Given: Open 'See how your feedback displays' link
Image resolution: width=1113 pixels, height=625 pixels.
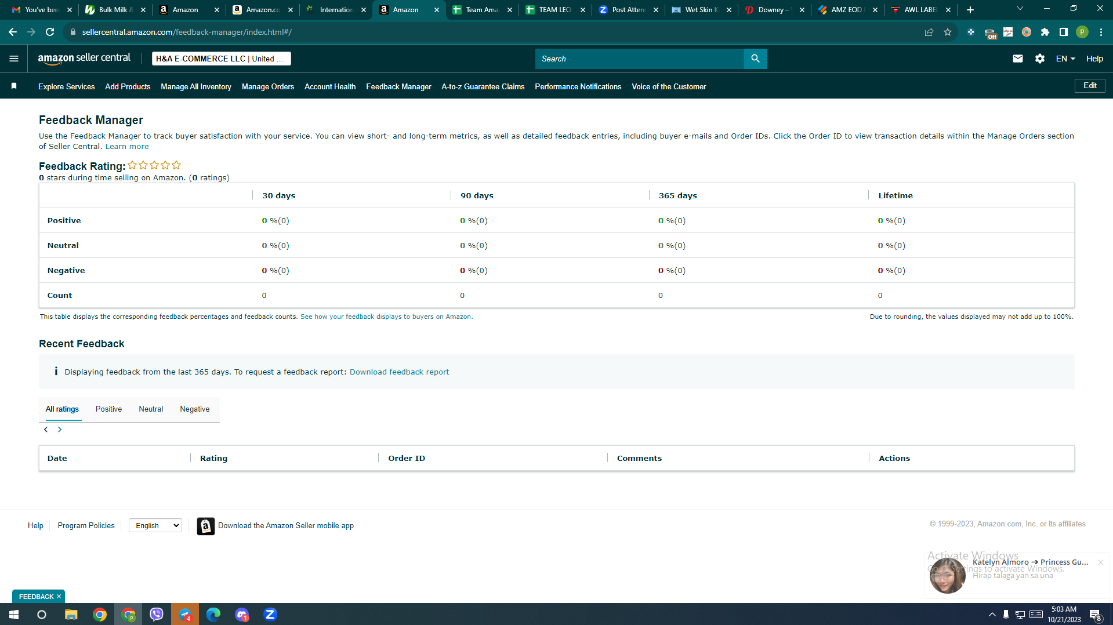Looking at the screenshot, I should (x=386, y=317).
